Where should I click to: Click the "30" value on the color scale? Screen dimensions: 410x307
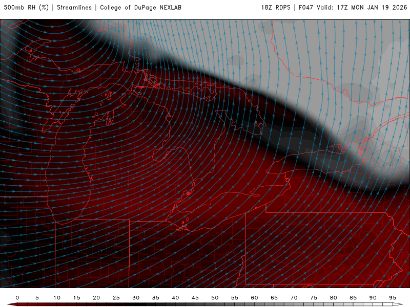coord(136,298)
